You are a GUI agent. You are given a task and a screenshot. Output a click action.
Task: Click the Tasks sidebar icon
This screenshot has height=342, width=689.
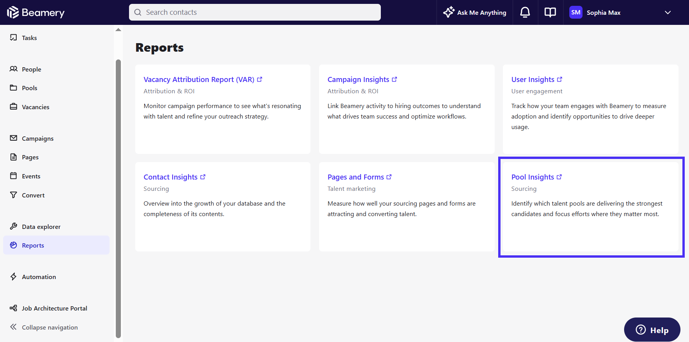coord(14,37)
